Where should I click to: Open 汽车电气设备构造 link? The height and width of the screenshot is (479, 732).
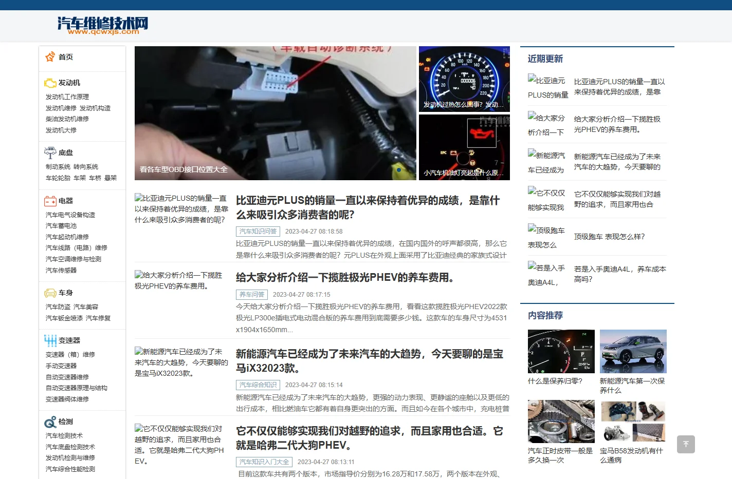(x=70, y=215)
